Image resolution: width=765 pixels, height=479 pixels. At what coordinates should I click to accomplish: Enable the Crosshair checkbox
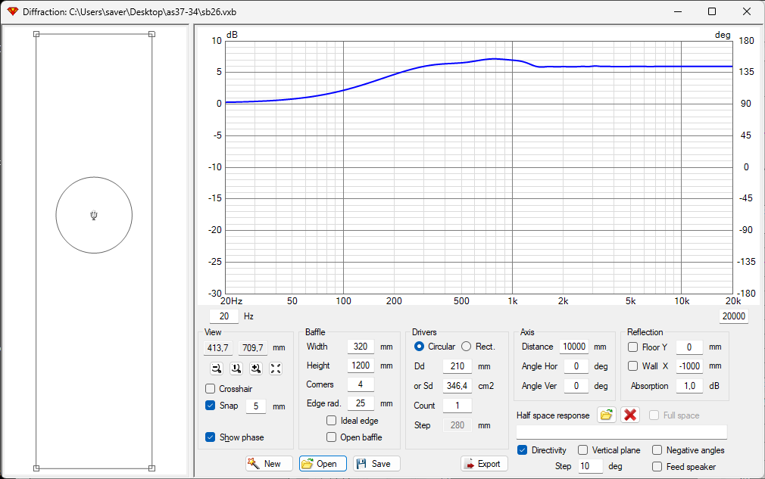(211, 388)
